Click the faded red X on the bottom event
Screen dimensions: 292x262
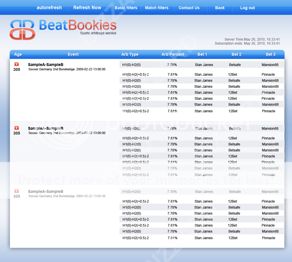[17, 191]
